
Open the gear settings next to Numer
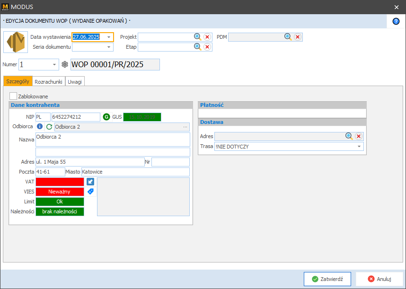65,64
